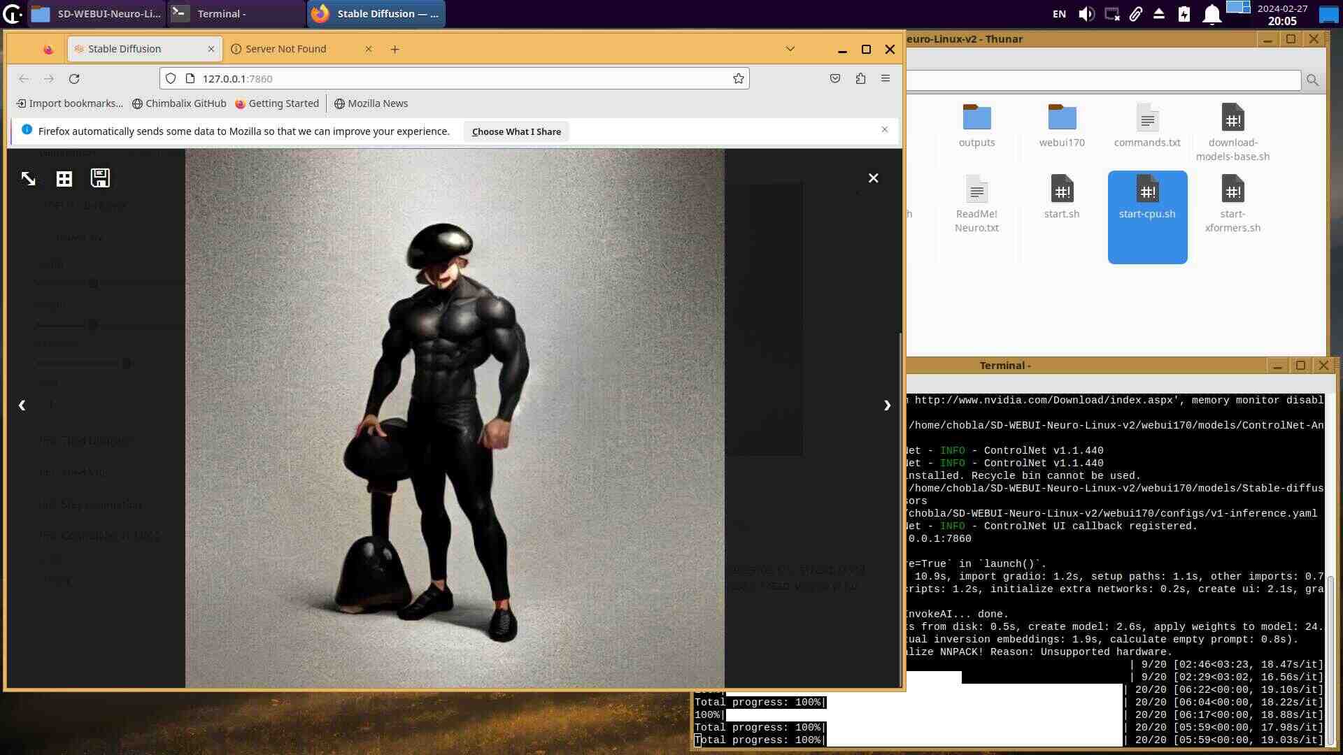Select the webui170 folder in Thunar
Image resolution: width=1343 pixels, height=755 pixels.
click(x=1061, y=126)
